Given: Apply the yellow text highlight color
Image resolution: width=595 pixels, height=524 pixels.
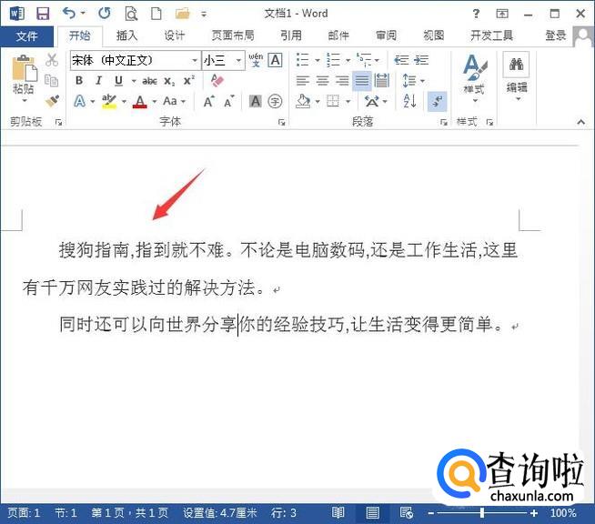Looking at the screenshot, I should [109, 101].
